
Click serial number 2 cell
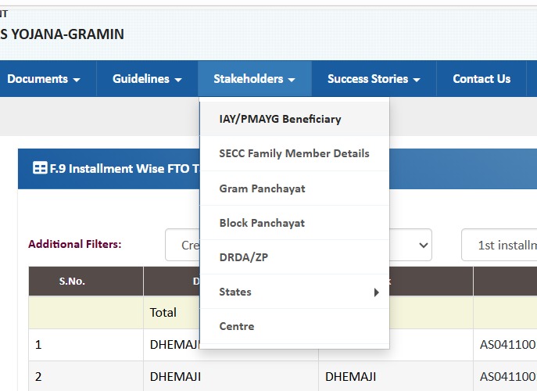(86, 376)
